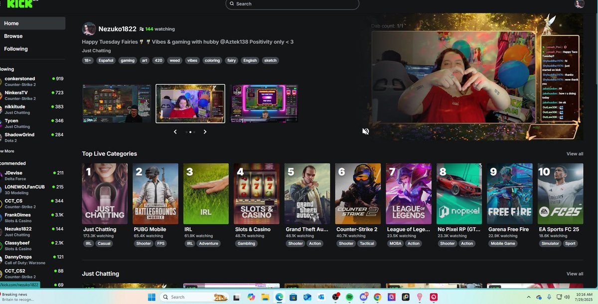Expand the Show More following list
Viewport: 598px width, 304px height.
click(8, 151)
